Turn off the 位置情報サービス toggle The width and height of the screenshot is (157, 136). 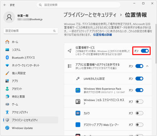pos(145,51)
